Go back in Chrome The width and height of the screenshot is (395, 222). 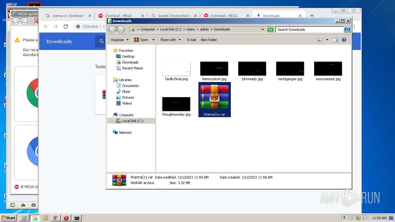tap(46, 27)
